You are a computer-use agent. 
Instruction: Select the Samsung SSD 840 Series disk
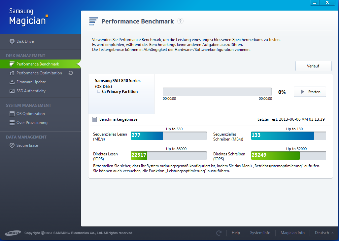coord(118,83)
